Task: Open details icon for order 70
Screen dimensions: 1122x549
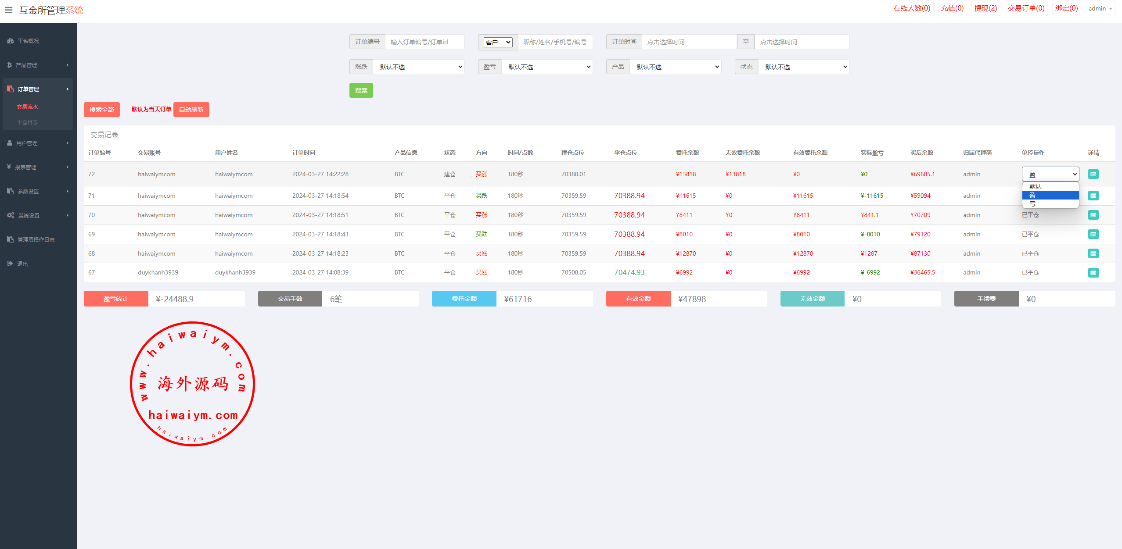Action: pos(1093,215)
